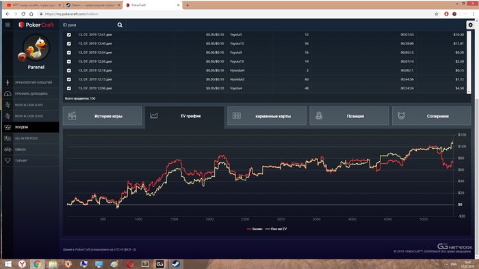This screenshot has height=269, width=479.
Task: Open File Explorer from the taskbar
Action: pos(53,264)
